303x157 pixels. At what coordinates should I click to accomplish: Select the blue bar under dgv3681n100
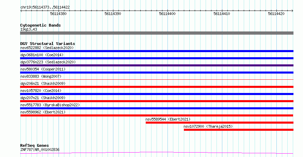[x=157, y=58]
